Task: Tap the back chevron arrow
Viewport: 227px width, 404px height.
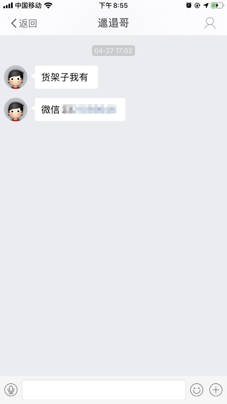Action: pos(14,23)
